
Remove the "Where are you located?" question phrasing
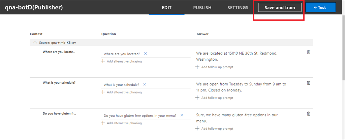146,54
